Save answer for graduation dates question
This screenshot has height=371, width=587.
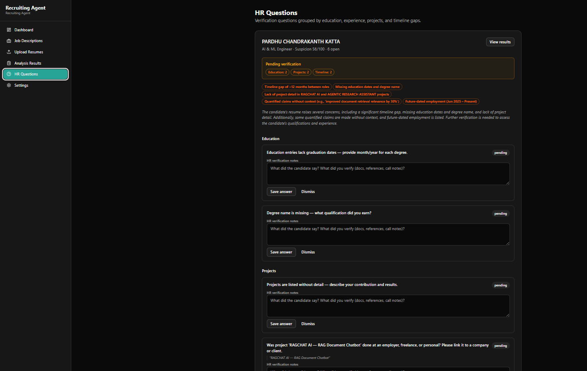pyautogui.click(x=281, y=192)
